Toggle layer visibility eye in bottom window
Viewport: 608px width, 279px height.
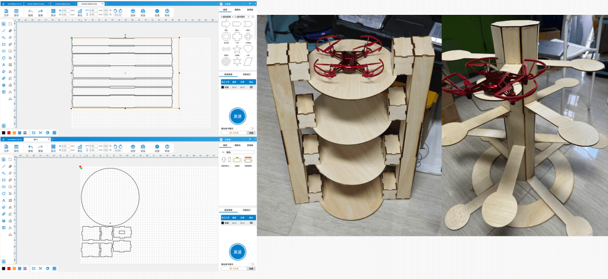pyautogui.click(x=251, y=223)
